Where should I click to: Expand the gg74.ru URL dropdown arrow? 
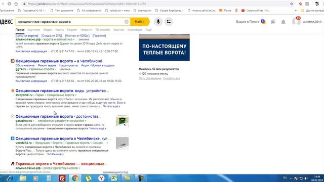(x=55, y=69)
